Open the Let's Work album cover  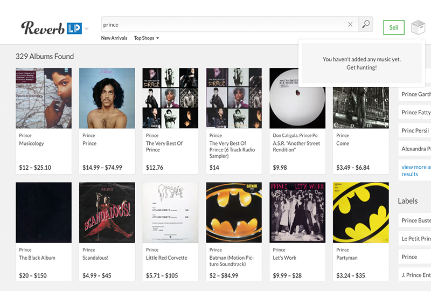pos(297,212)
